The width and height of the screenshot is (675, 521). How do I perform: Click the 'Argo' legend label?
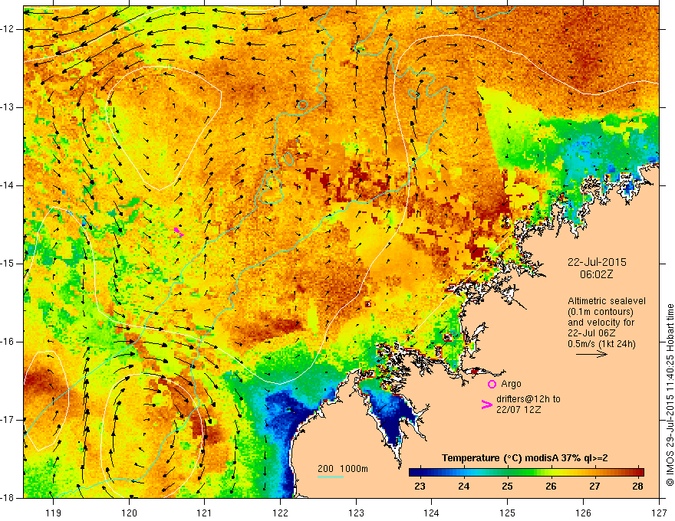click(511, 384)
